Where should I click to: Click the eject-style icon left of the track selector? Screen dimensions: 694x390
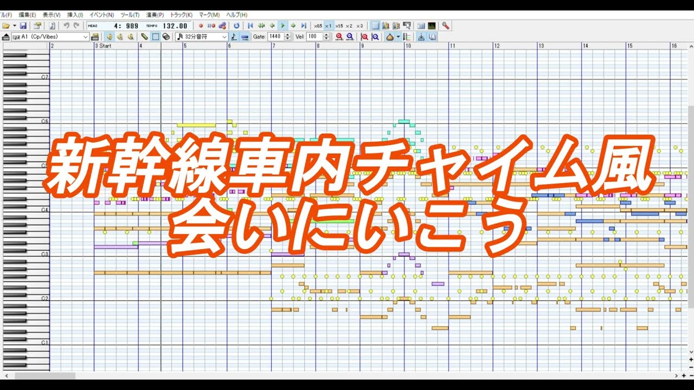[x=6, y=36]
